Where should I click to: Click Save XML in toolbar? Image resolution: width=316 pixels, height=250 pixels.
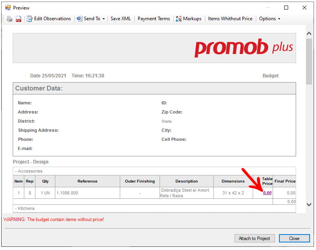(x=121, y=19)
